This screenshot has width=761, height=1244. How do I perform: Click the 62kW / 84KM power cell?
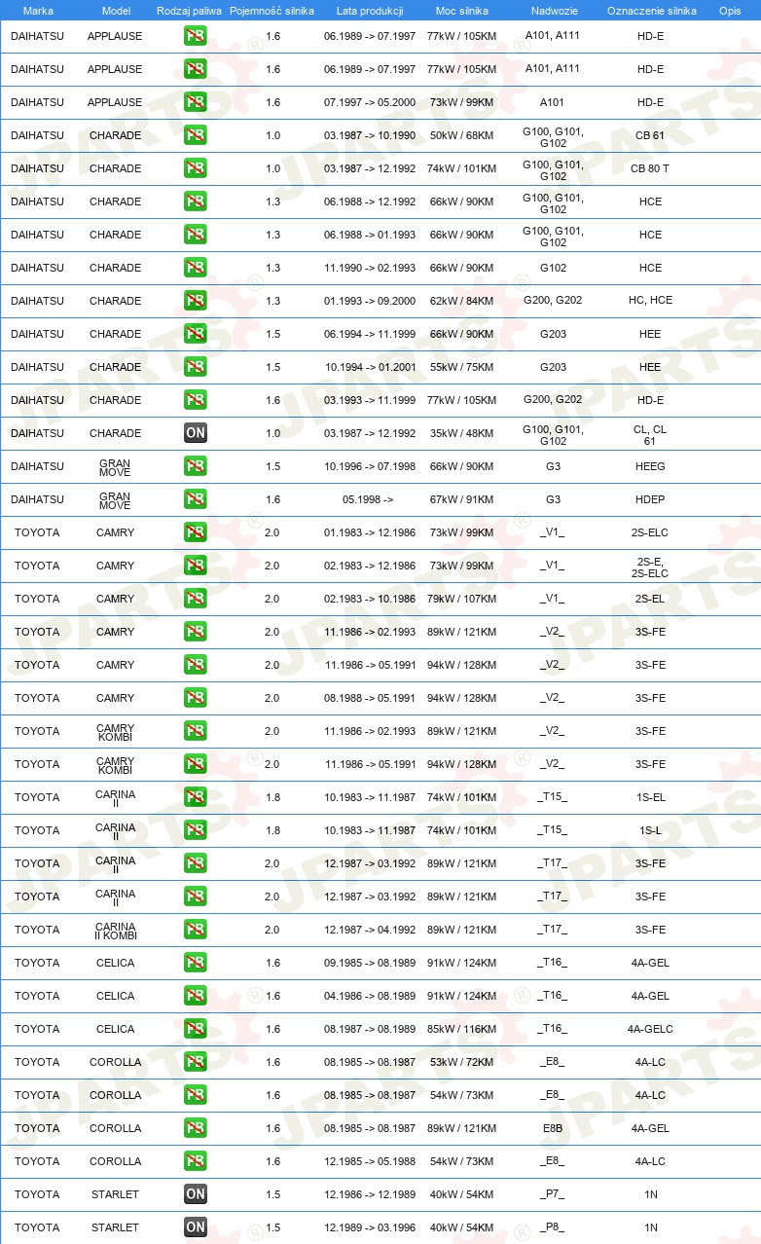(x=461, y=301)
